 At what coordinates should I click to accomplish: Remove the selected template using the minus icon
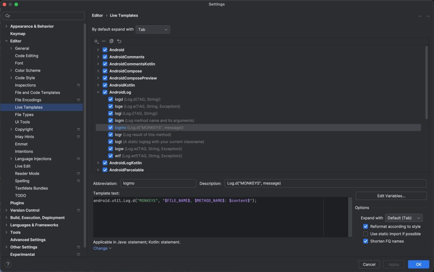[x=103, y=41]
